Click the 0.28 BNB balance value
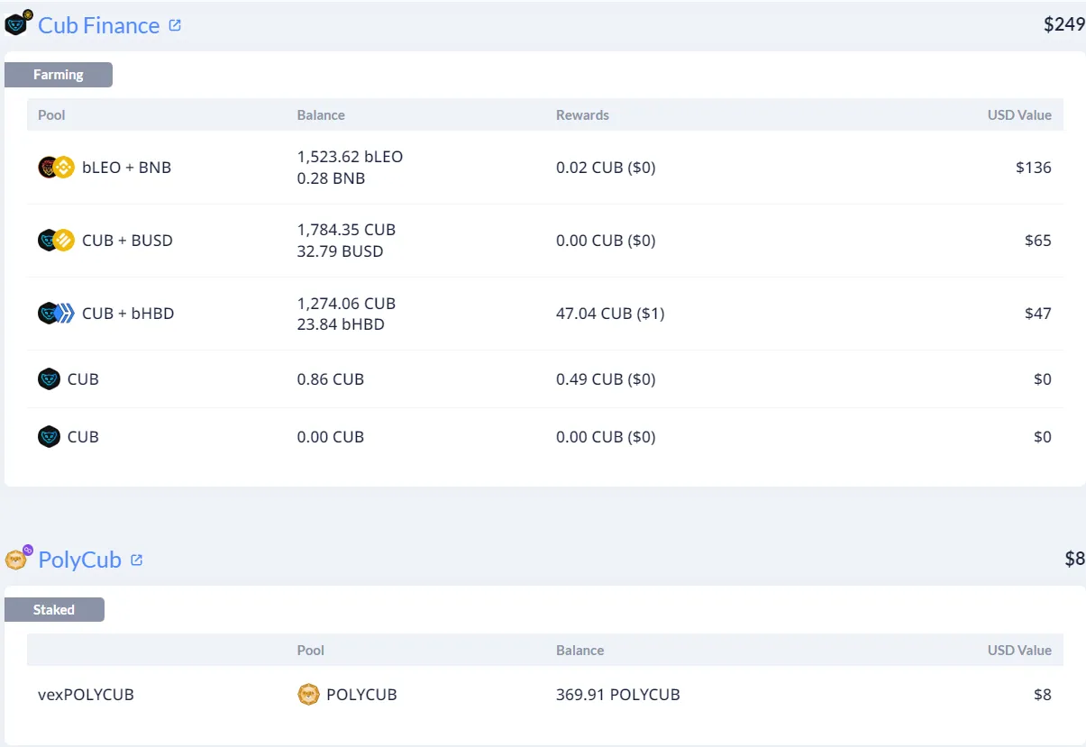Viewport: 1086px width, 747px height. pos(331,178)
